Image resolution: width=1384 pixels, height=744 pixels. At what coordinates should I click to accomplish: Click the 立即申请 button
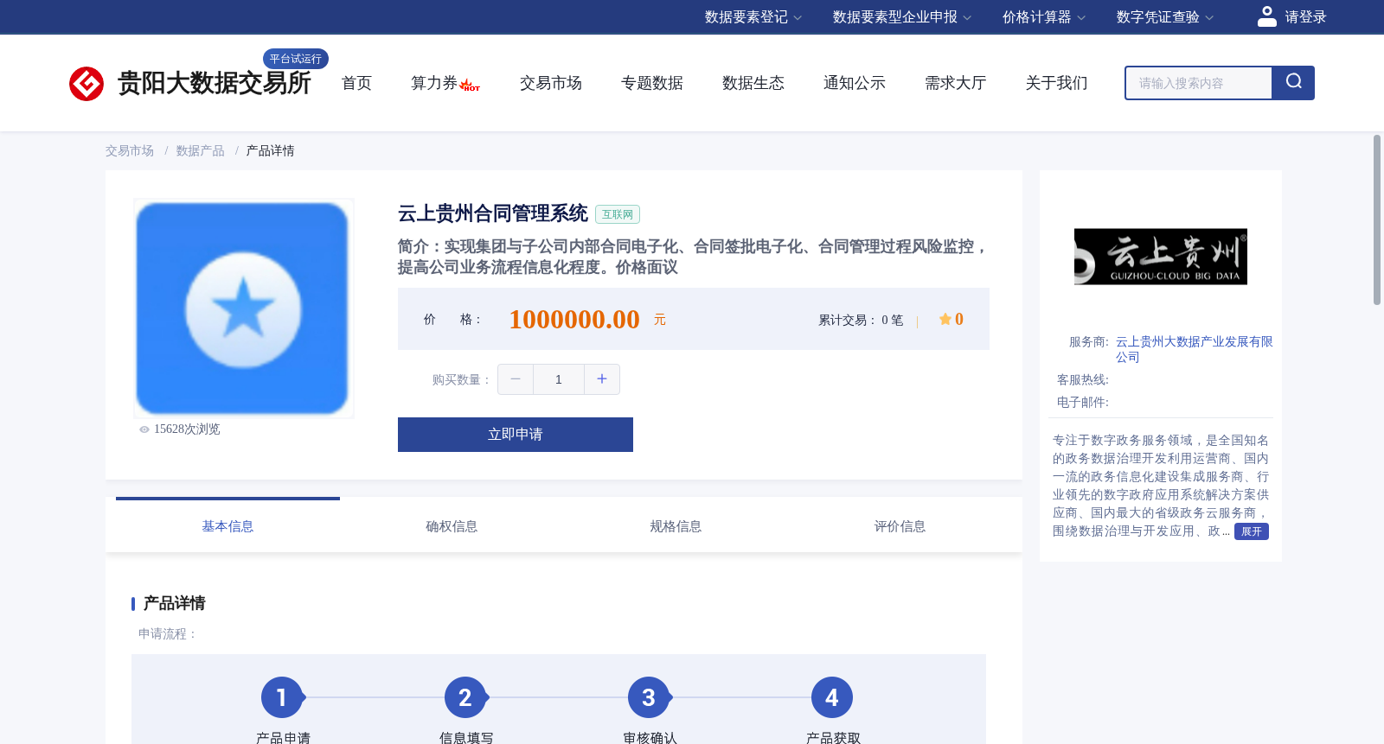tap(516, 435)
